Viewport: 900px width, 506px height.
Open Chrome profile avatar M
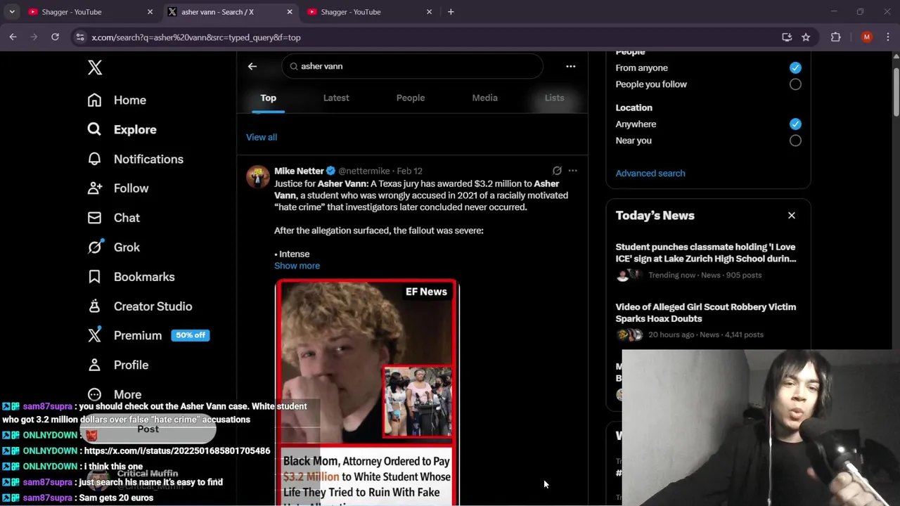(x=866, y=37)
